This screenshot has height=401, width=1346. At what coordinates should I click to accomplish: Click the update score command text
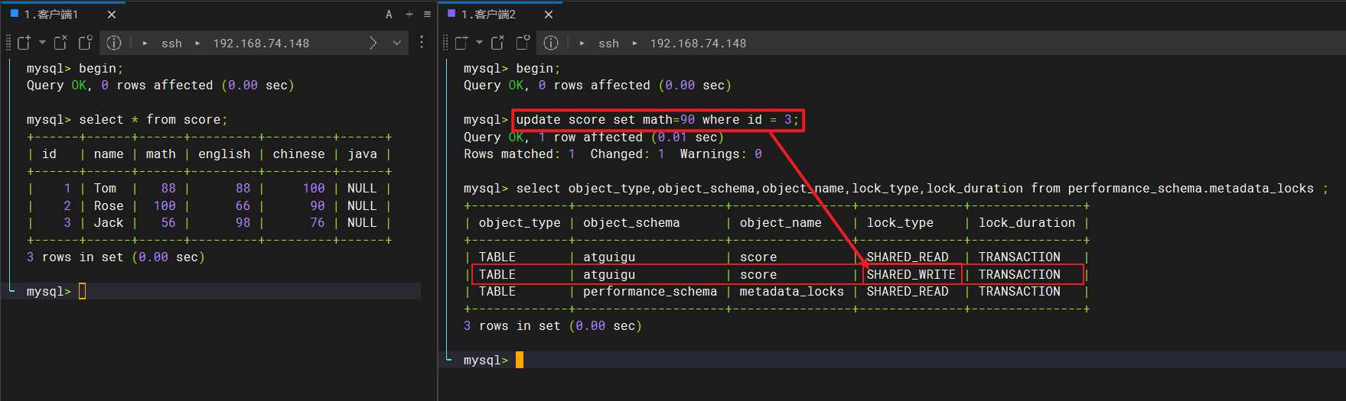657,120
